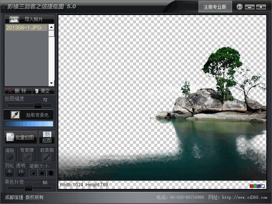
Task: Choose the medium brush size dot
Action: pos(42,173)
